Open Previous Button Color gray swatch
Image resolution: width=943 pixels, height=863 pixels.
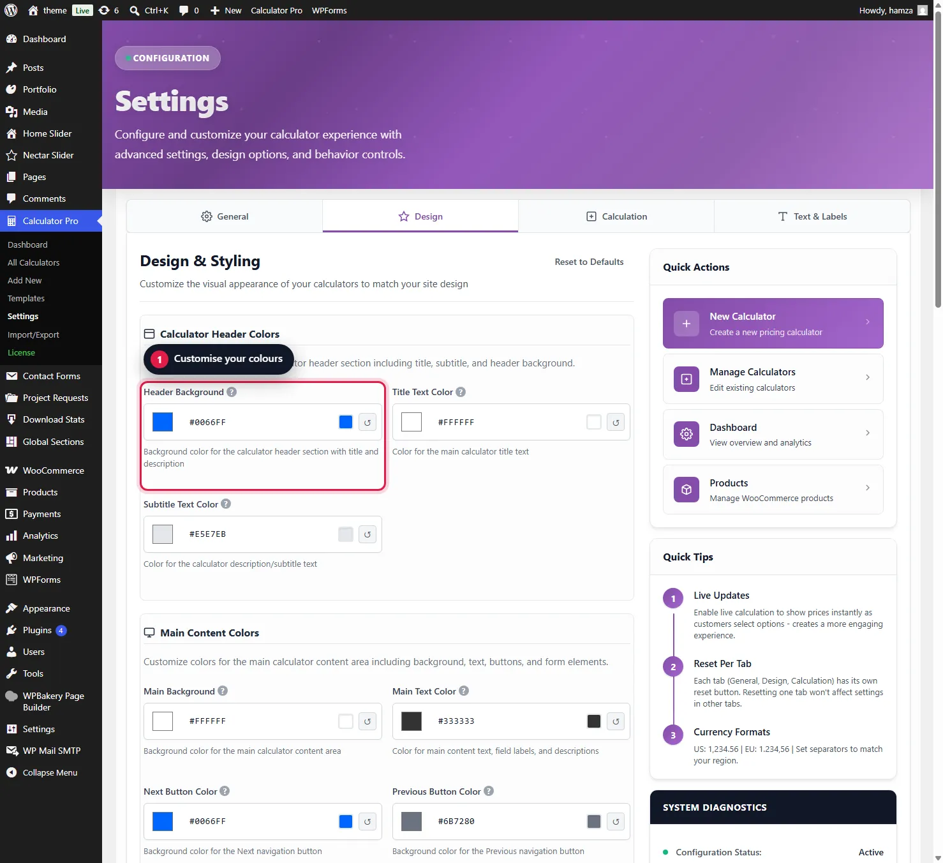tap(412, 822)
